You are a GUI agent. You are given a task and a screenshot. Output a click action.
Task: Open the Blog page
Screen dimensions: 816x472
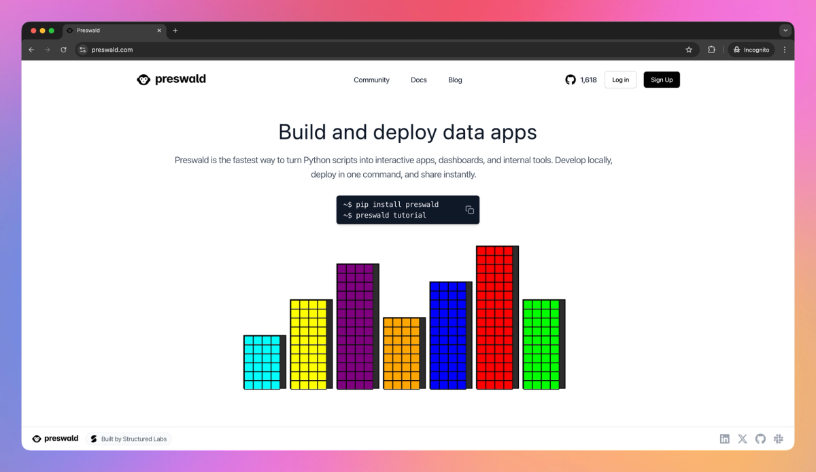[x=456, y=80]
